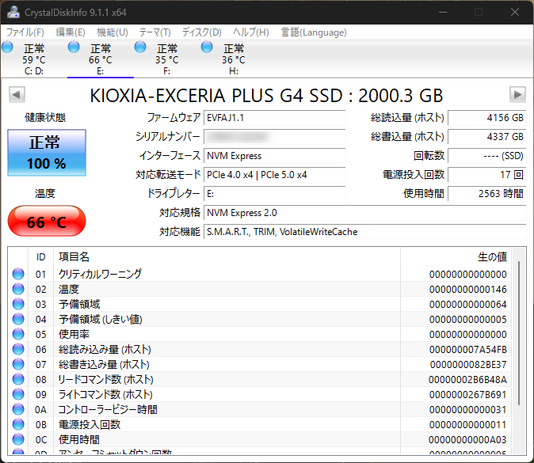Screen dimensions: 534x463
Task: Click status orb for C: D: drive
Action: pyautogui.click(x=7, y=47)
